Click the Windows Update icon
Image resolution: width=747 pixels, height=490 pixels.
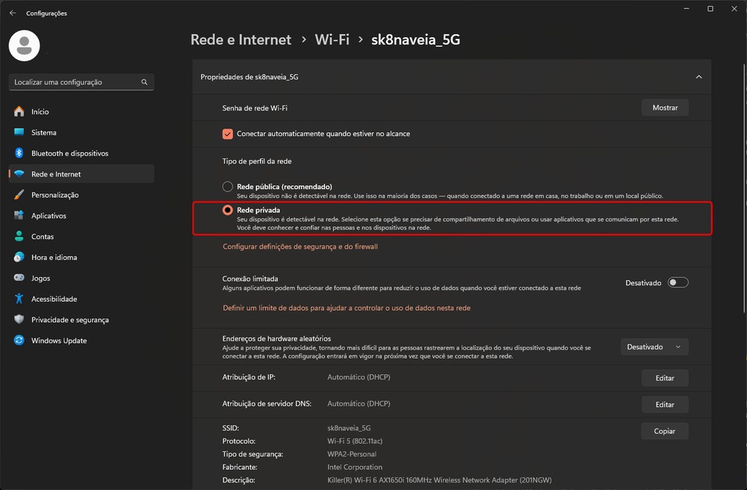click(x=19, y=341)
